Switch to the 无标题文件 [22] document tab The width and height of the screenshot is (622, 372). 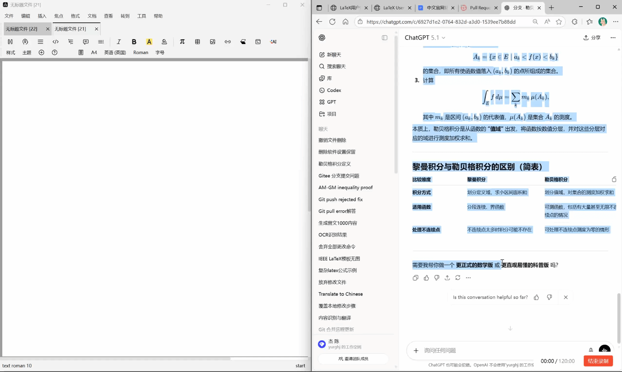[22, 29]
